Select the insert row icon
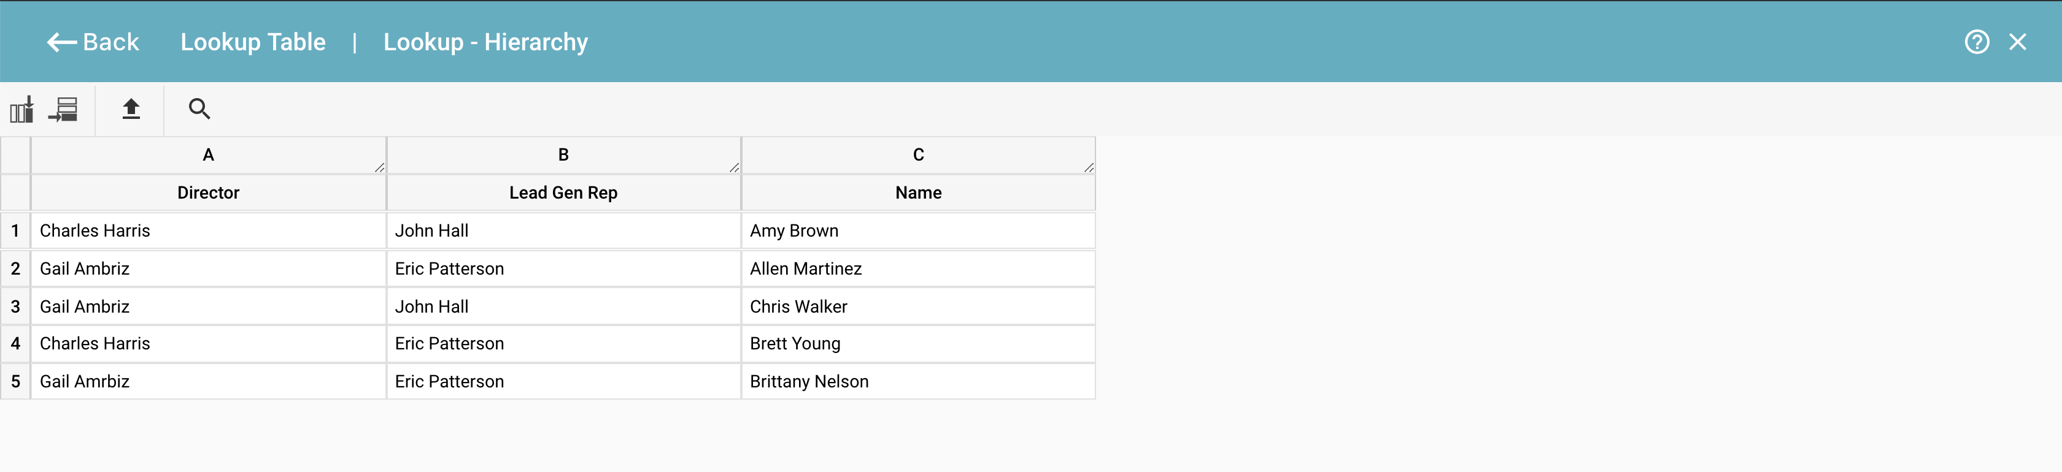Image resolution: width=2062 pixels, height=472 pixels. pos(64,110)
